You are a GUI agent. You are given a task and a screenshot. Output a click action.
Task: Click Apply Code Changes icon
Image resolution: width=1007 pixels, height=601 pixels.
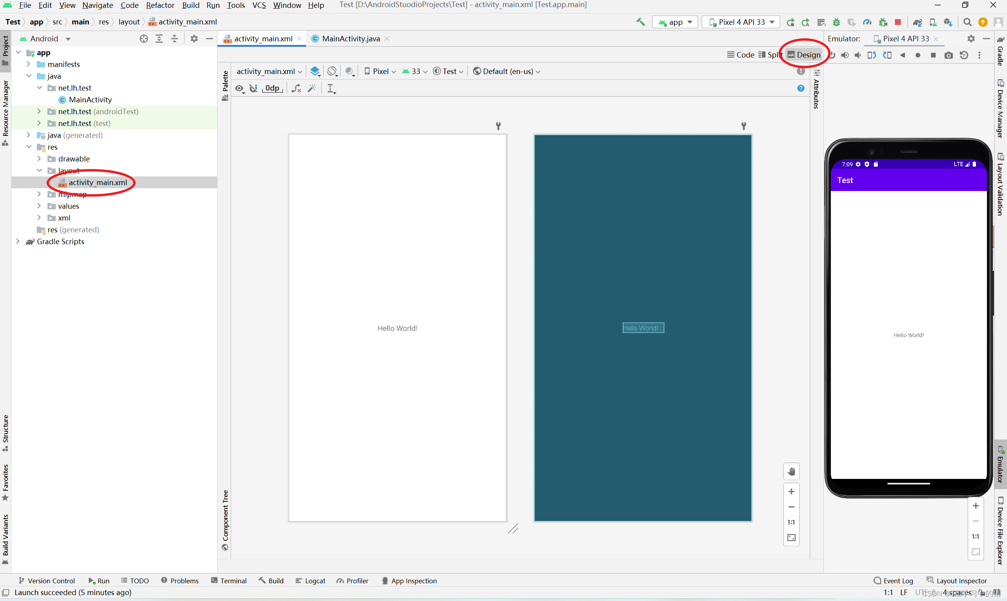(806, 22)
